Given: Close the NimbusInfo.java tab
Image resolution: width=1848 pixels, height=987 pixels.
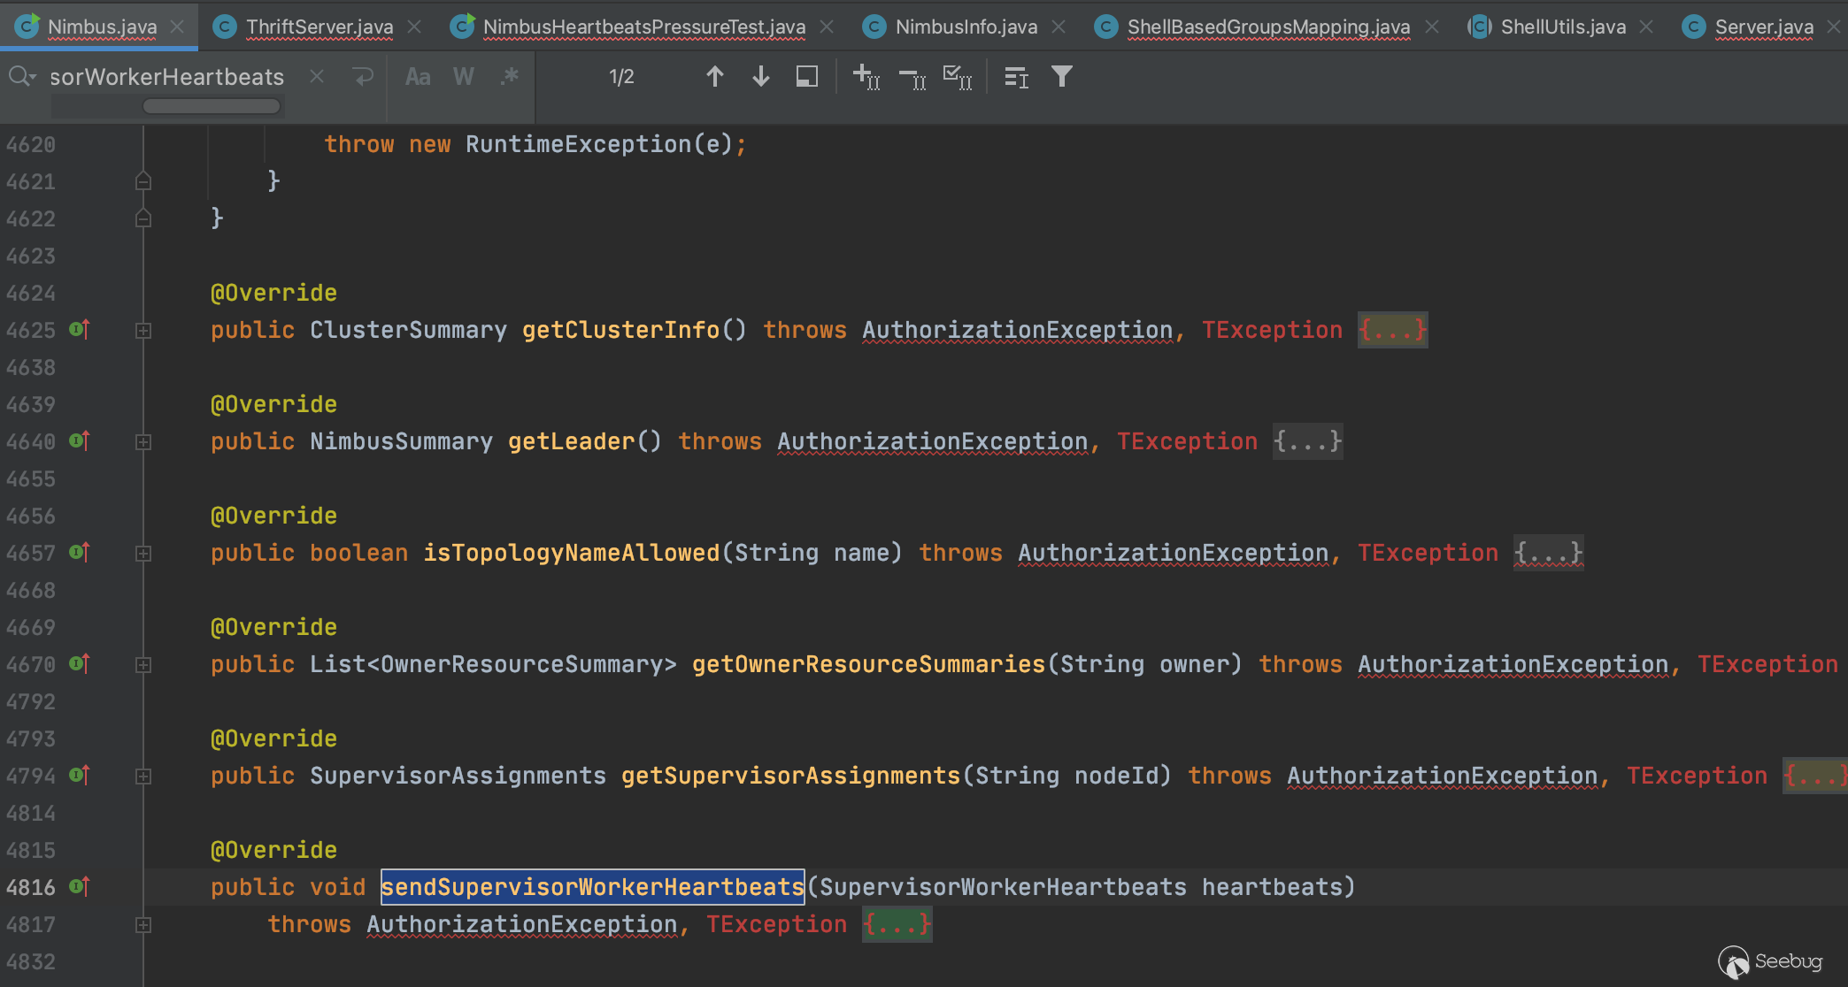Looking at the screenshot, I should [x=1059, y=27].
